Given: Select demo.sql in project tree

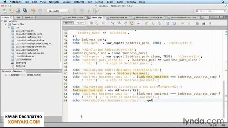Looking at the screenshot, I should point(20,66).
